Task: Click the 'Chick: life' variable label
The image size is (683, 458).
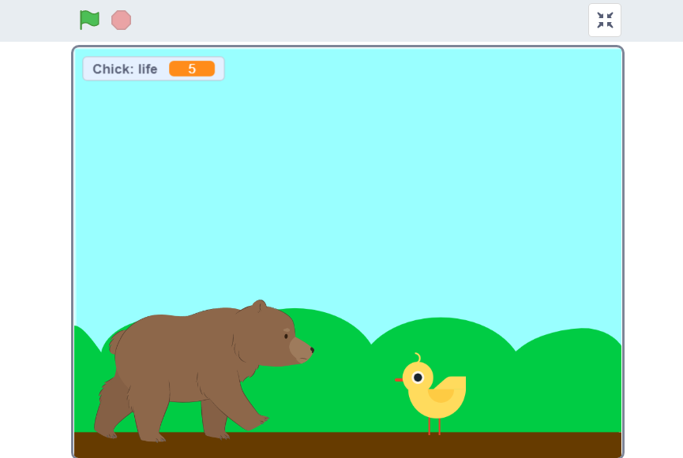Action: click(125, 69)
